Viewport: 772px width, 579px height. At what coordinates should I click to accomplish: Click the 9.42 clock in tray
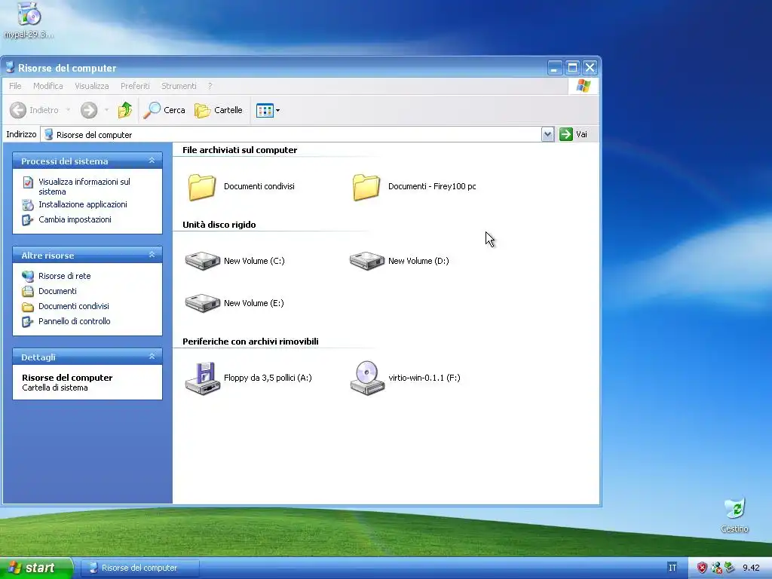[751, 568]
